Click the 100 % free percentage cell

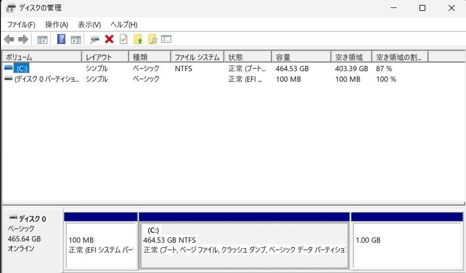tap(386, 79)
